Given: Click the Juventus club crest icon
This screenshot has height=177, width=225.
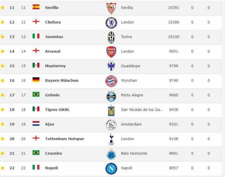Looking at the screenshot, I should (x=111, y=37).
